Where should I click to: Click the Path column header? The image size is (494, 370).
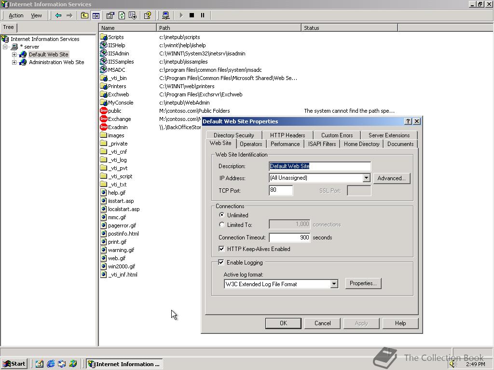229,28
